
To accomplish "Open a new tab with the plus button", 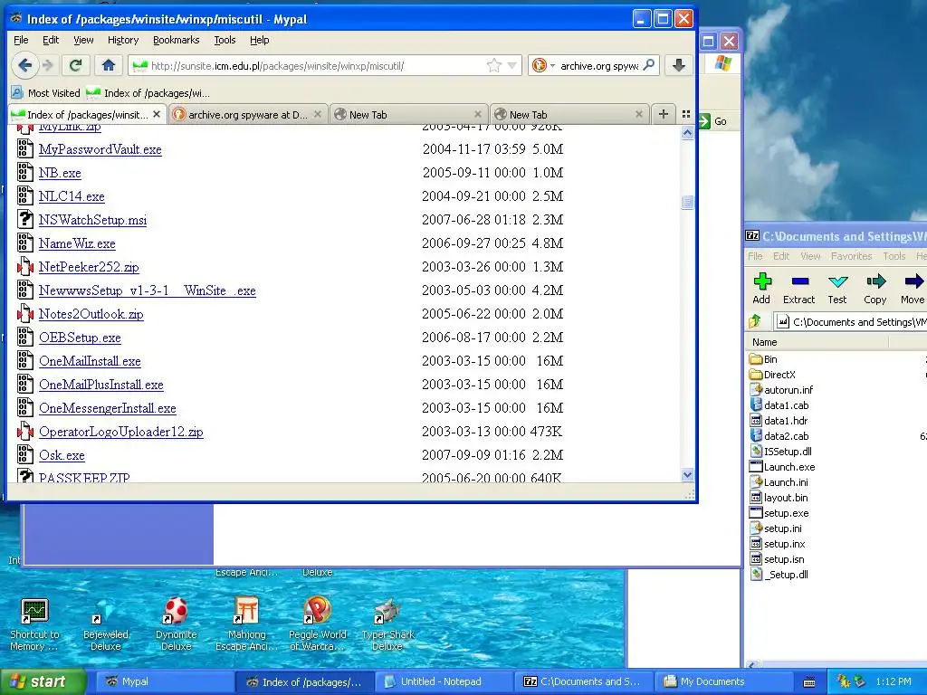I will [664, 114].
